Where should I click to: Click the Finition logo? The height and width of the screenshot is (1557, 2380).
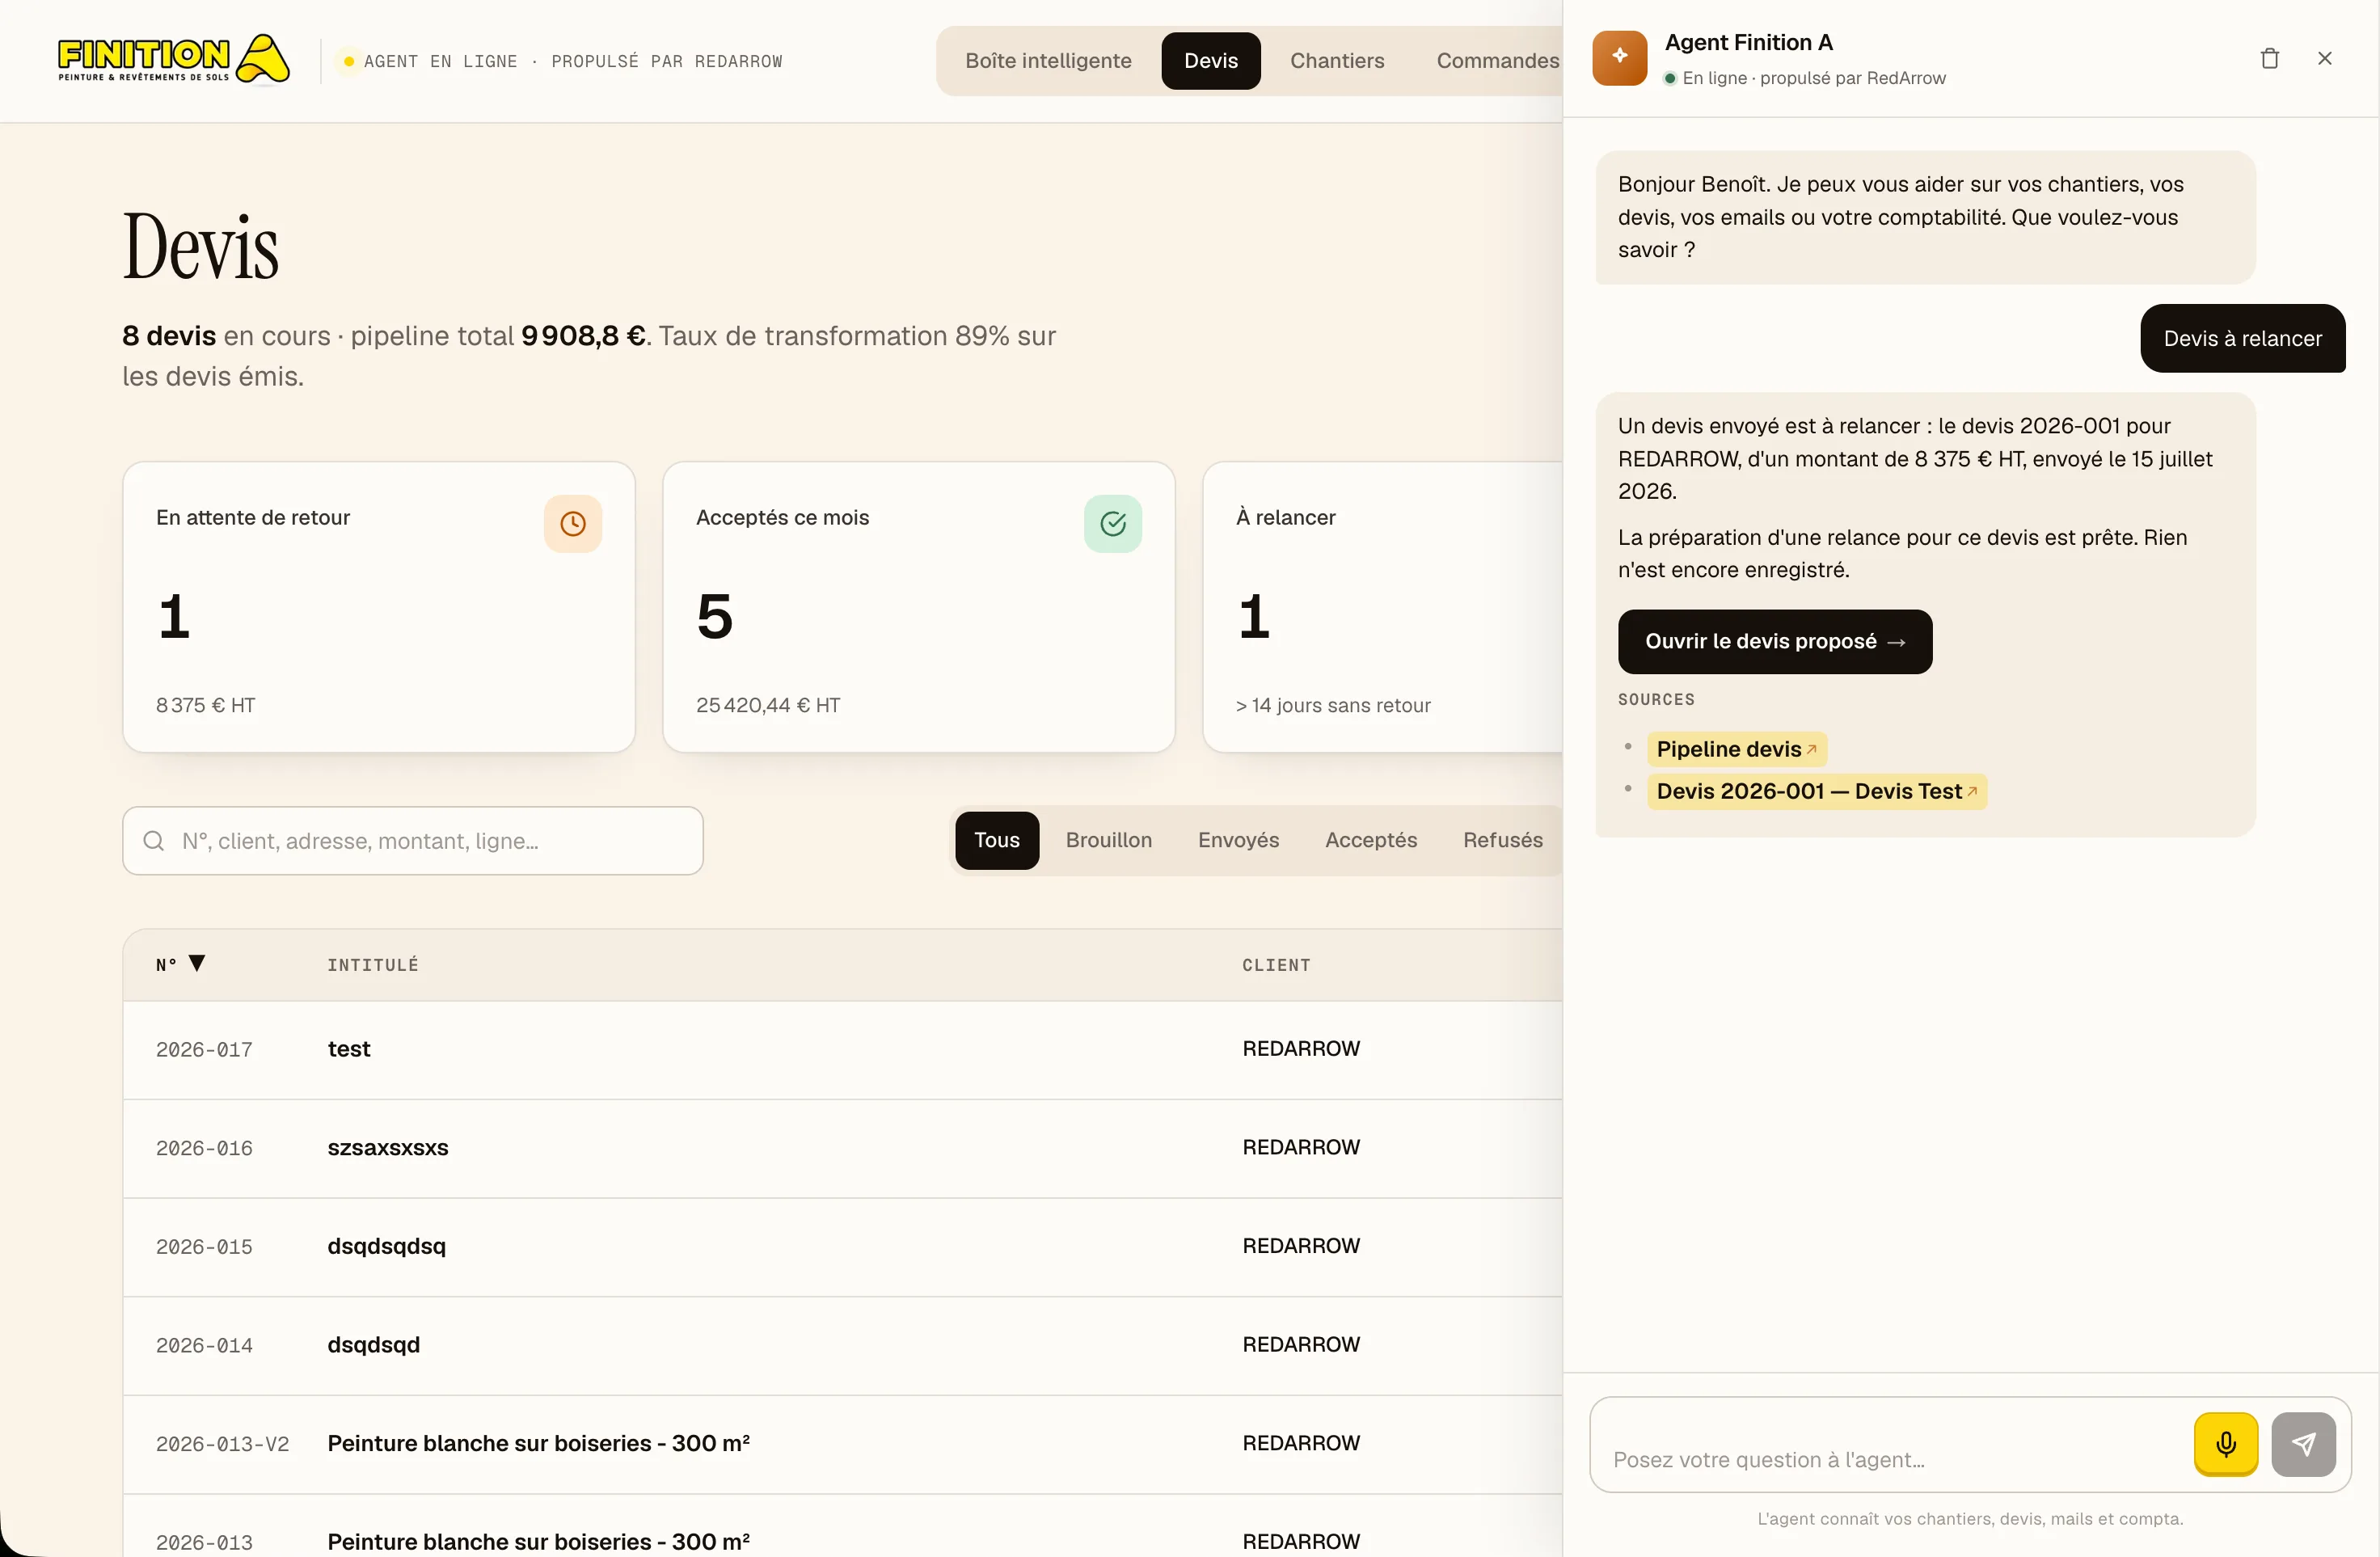(174, 60)
